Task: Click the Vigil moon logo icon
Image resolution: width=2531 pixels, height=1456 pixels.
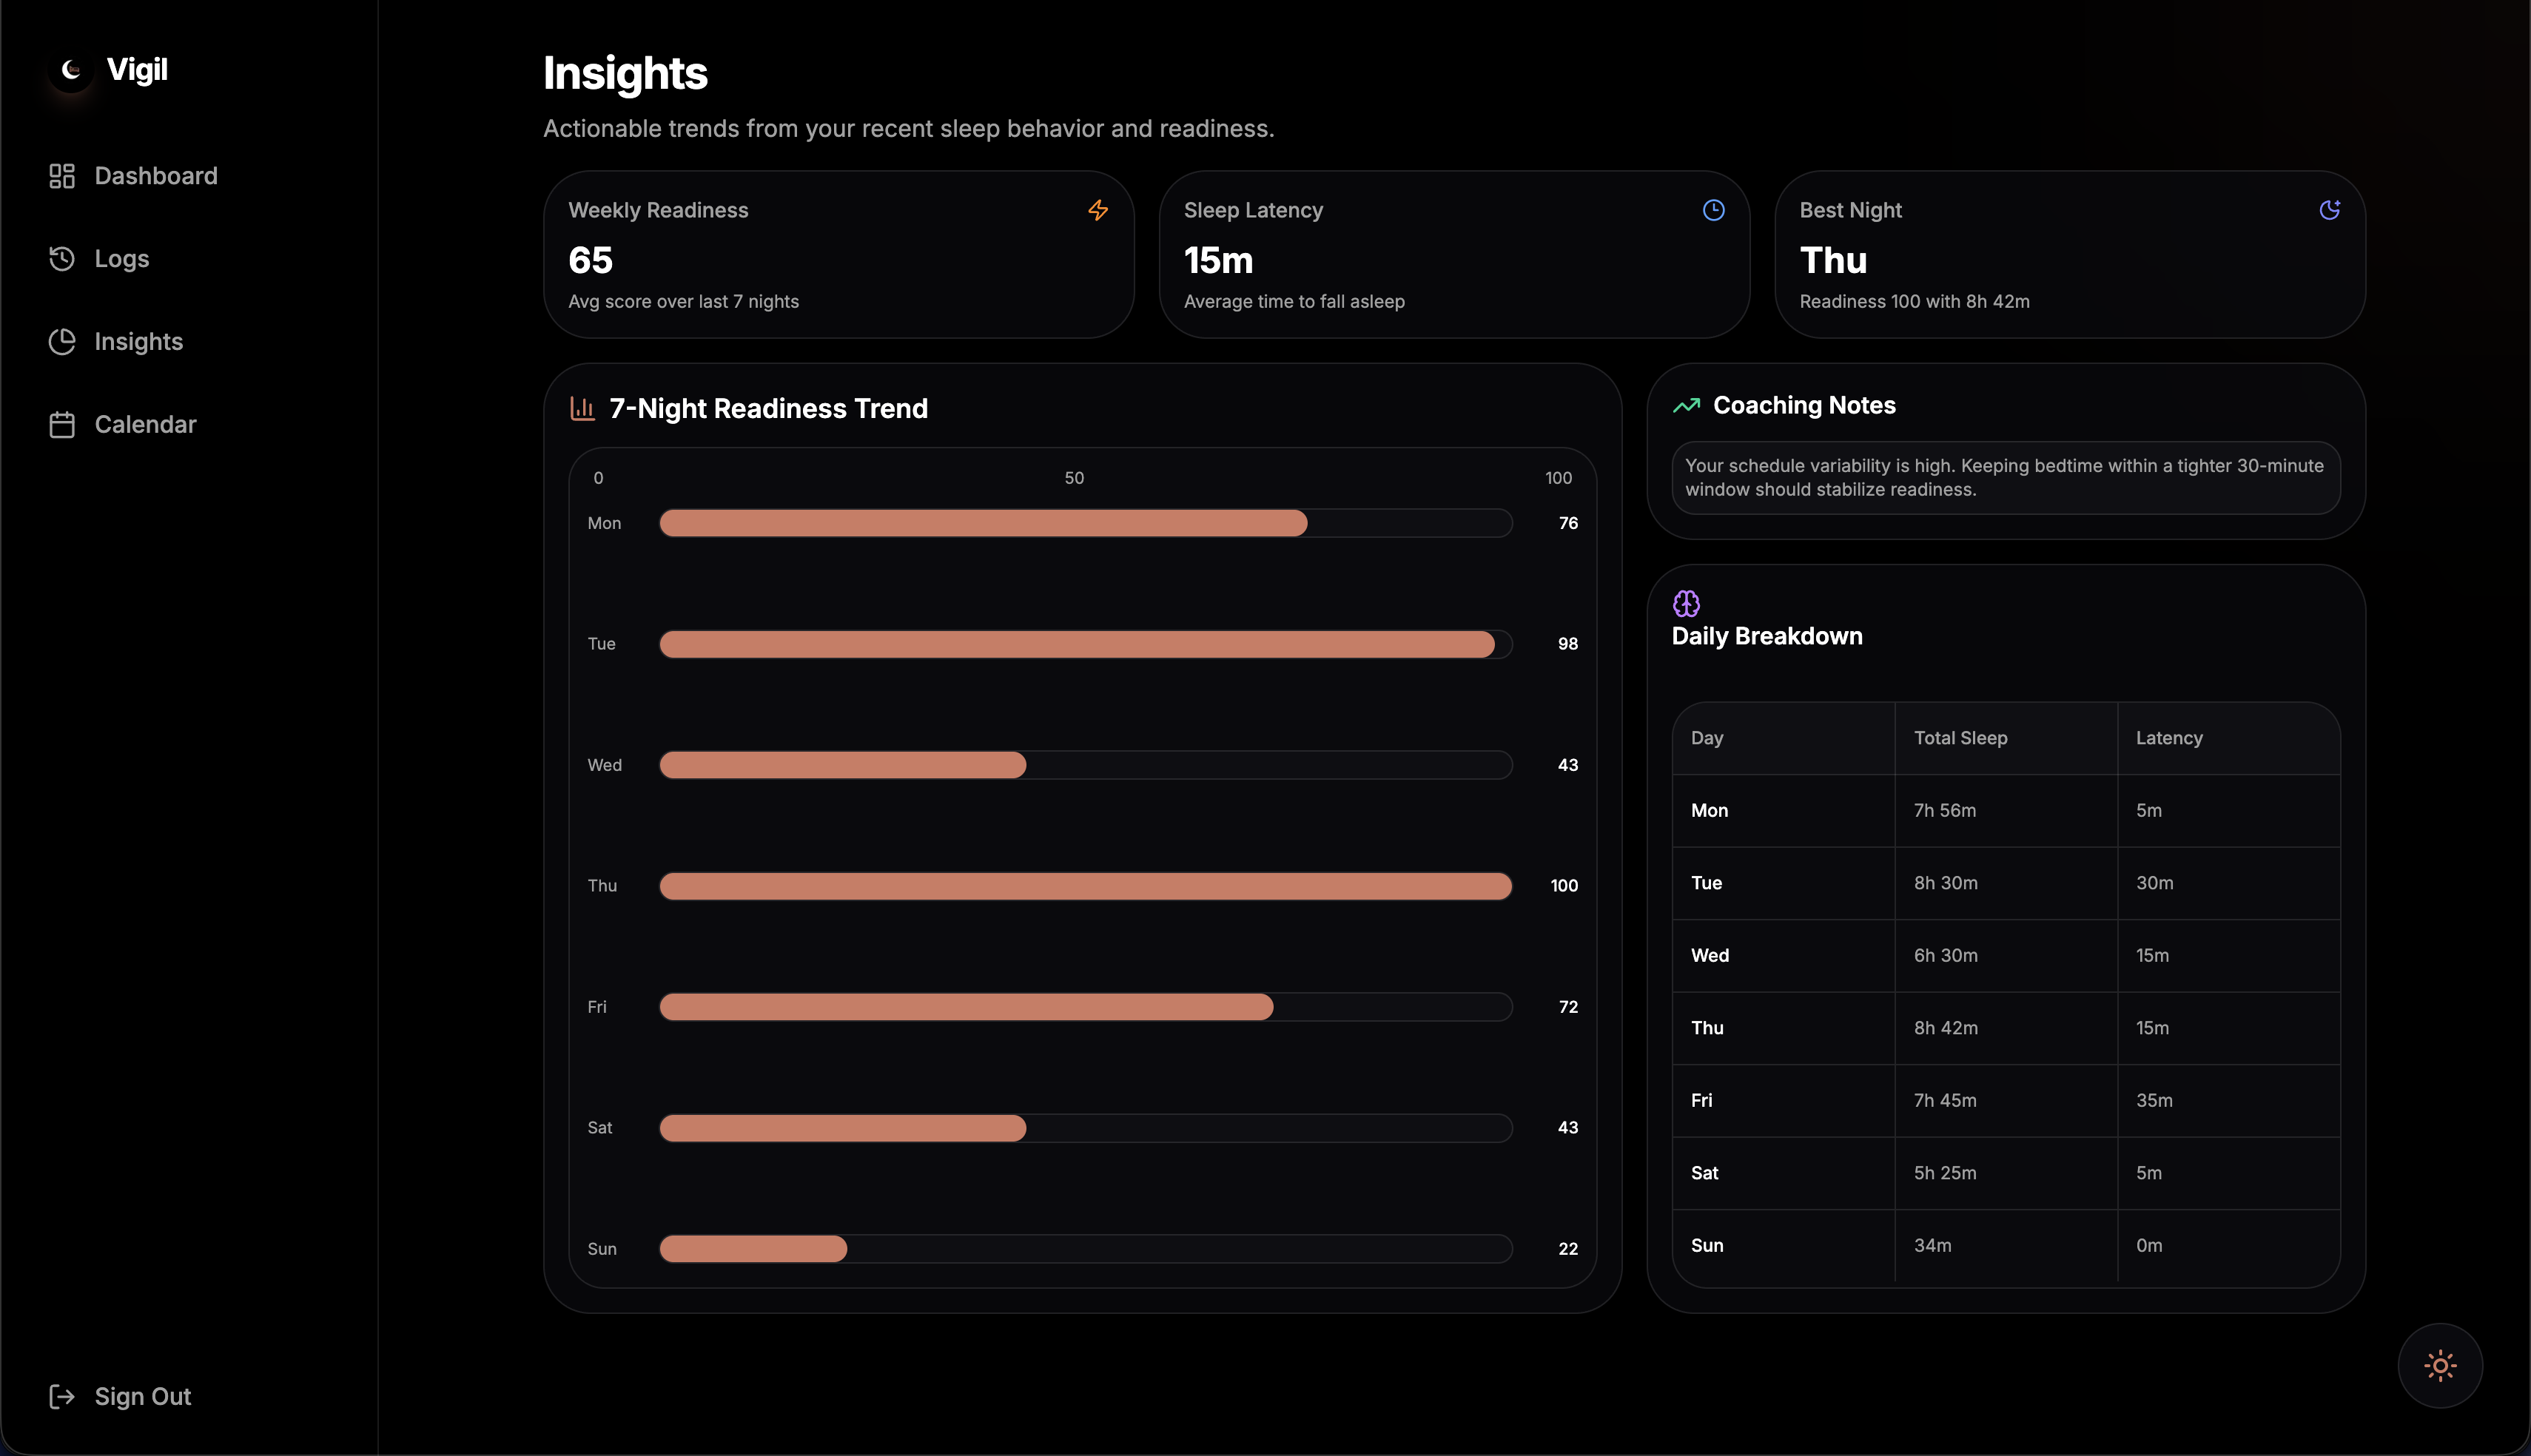Action: click(x=71, y=70)
